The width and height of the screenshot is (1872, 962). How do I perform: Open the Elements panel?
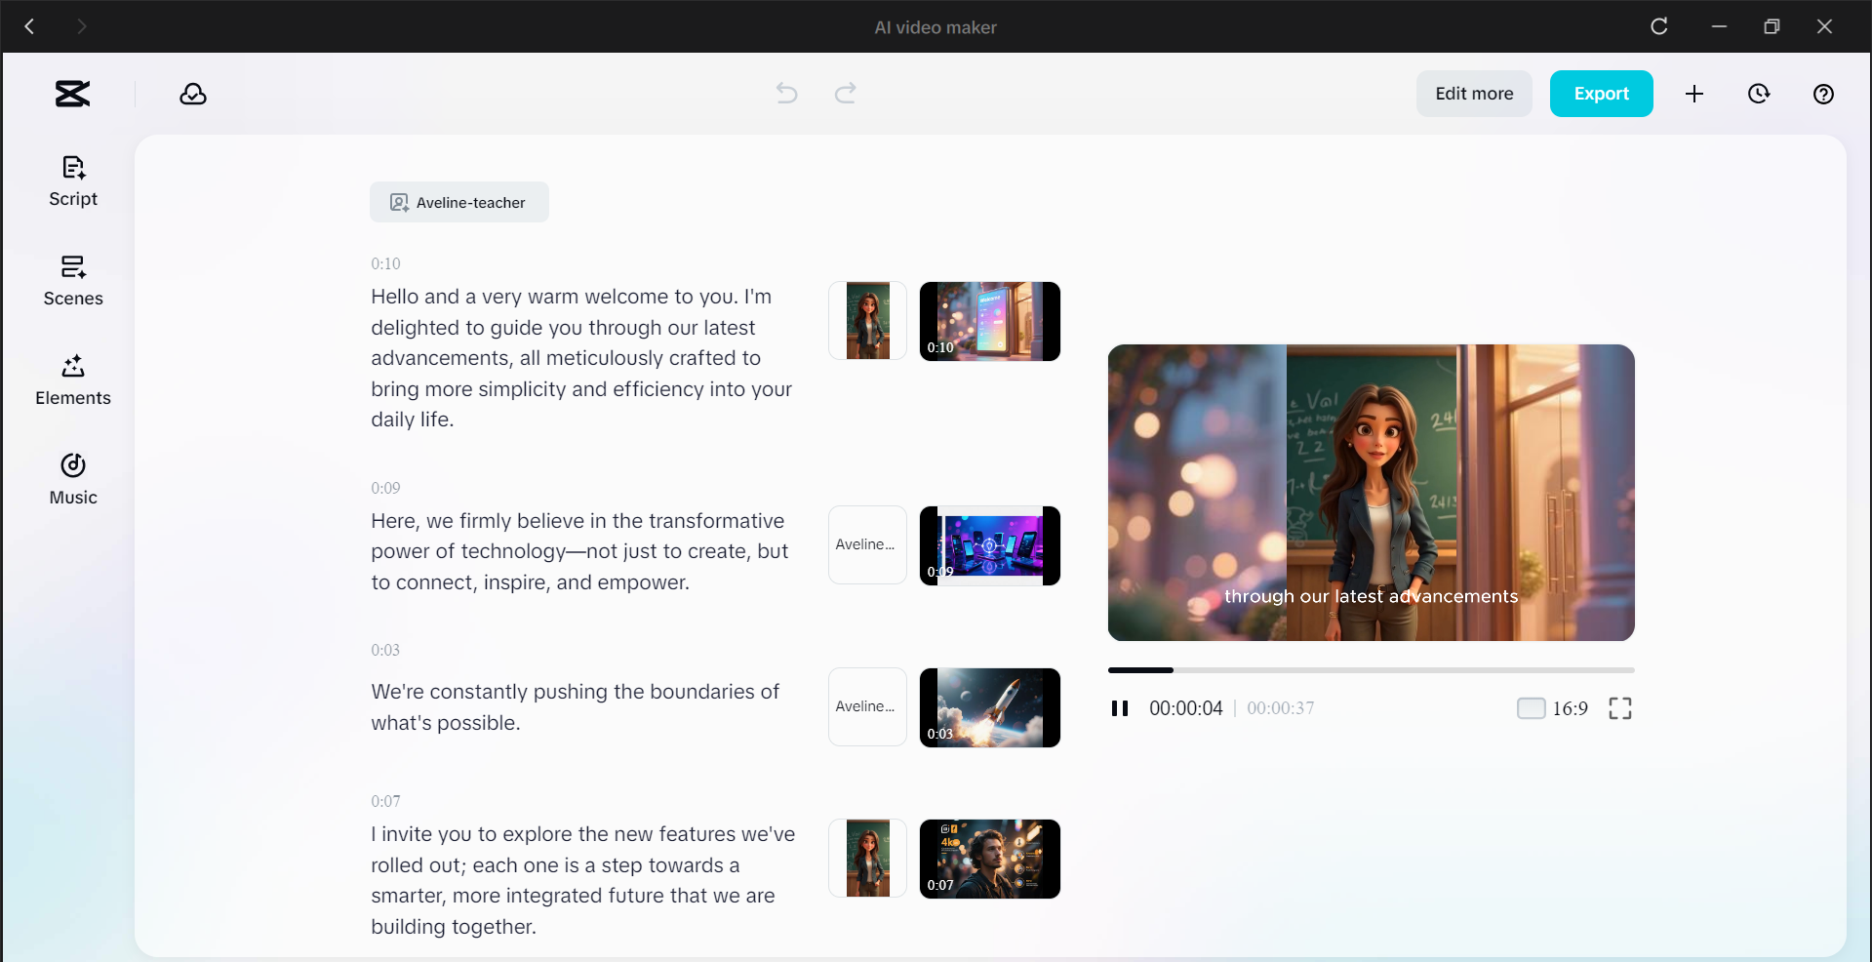pyautogui.click(x=72, y=381)
